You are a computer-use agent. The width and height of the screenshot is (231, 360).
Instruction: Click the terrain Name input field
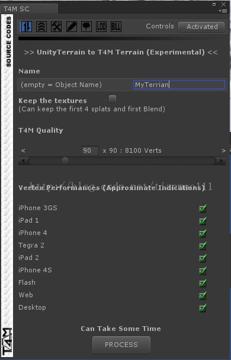pyautogui.click(x=179, y=85)
